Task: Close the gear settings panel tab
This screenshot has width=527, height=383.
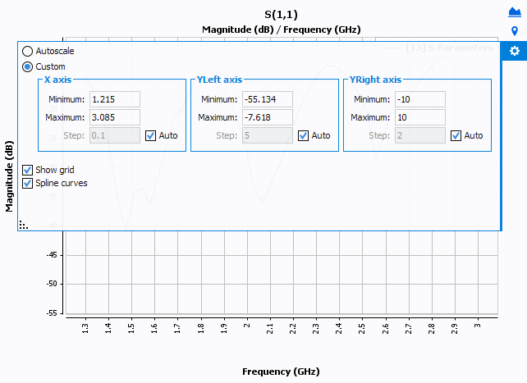Action: (x=514, y=51)
